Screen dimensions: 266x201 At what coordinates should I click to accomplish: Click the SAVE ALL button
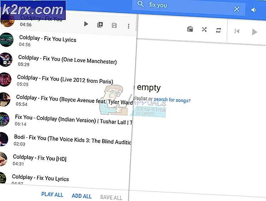pos(111,197)
